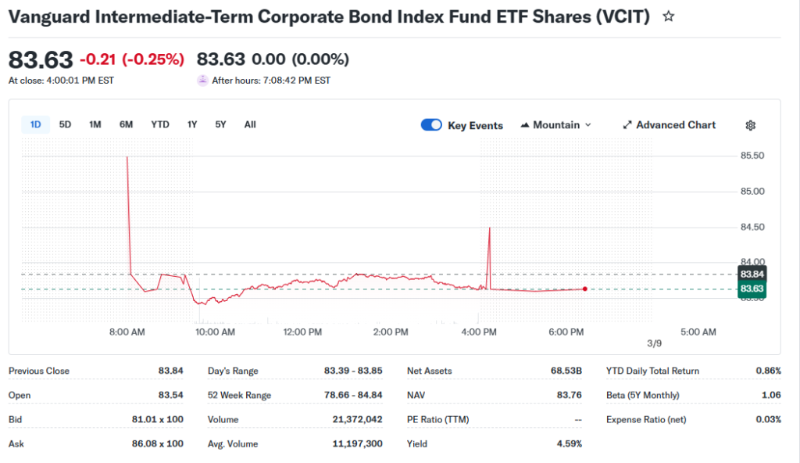
Task: Switch chart to YTD range
Action: point(160,124)
